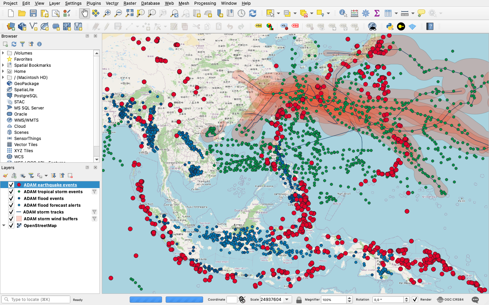Open the Scale dropdown in status bar
The image size is (489, 305).
[287, 300]
